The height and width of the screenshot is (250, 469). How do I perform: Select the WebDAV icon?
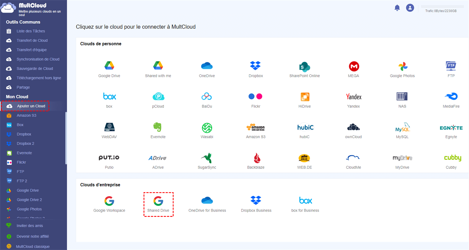[x=109, y=127]
